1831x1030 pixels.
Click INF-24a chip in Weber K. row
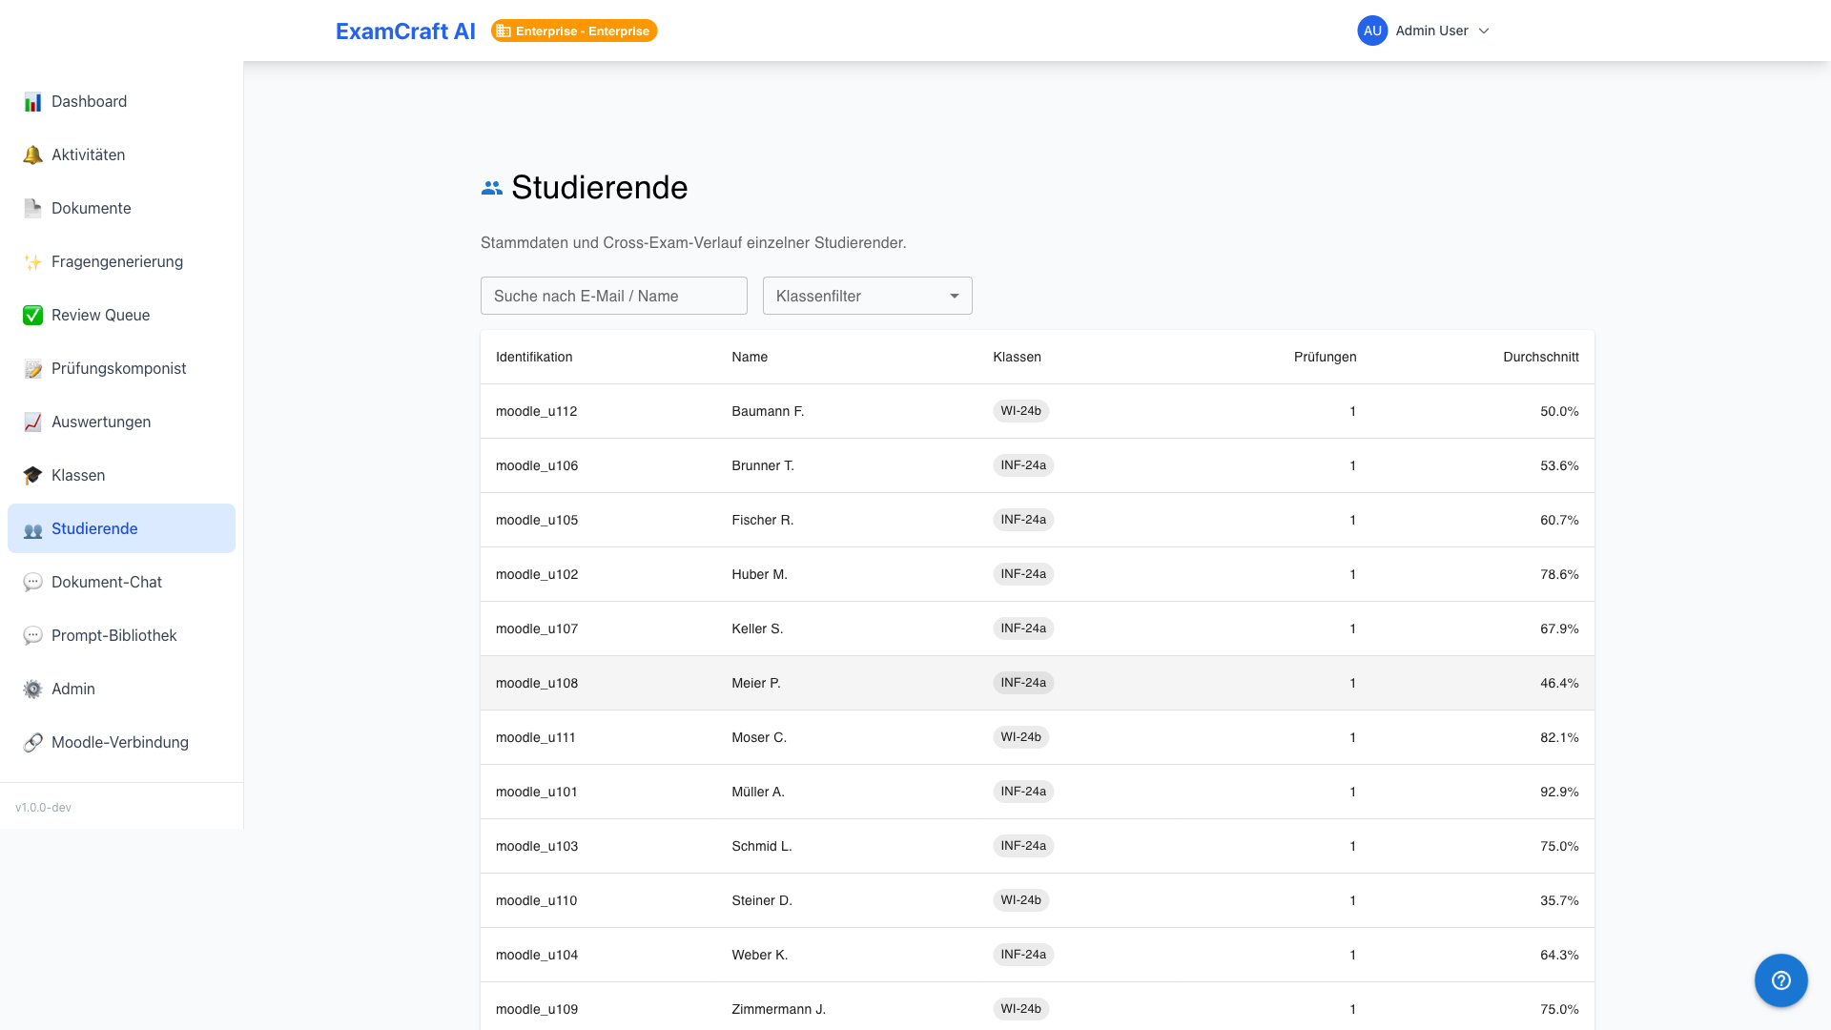pyautogui.click(x=1023, y=955)
